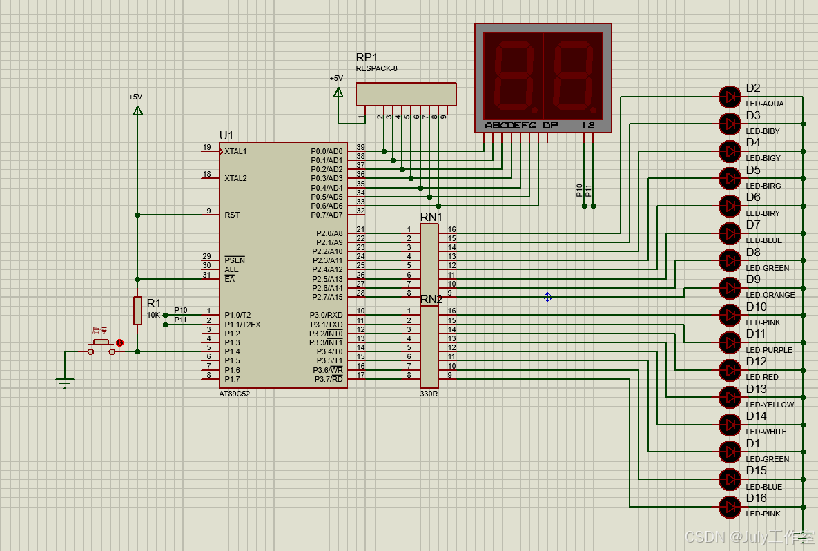Click the P1.7 pin label

(232, 379)
